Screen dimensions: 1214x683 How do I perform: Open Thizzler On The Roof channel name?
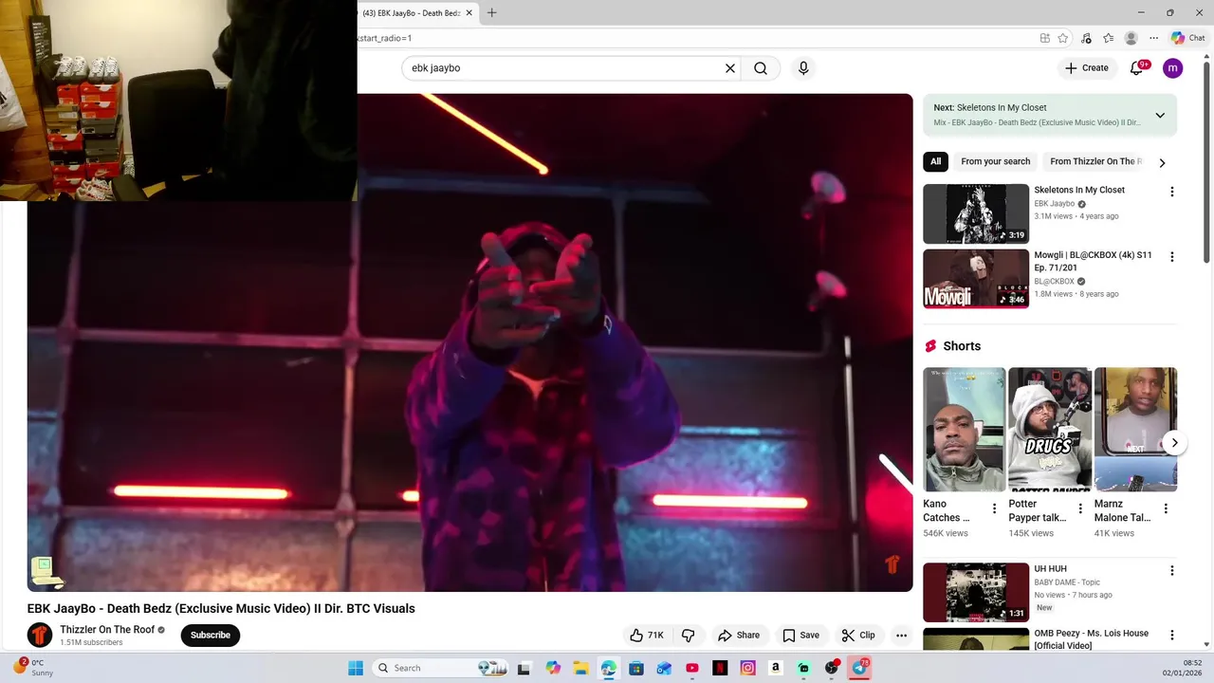pyautogui.click(x=107, y=630)
